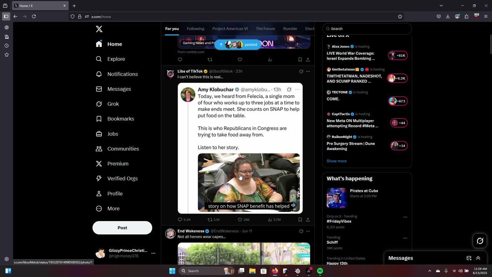The width and height of the screenshot is (492, 277).
Task: Bookmark the rumble.com post
Action: point(300,60)
